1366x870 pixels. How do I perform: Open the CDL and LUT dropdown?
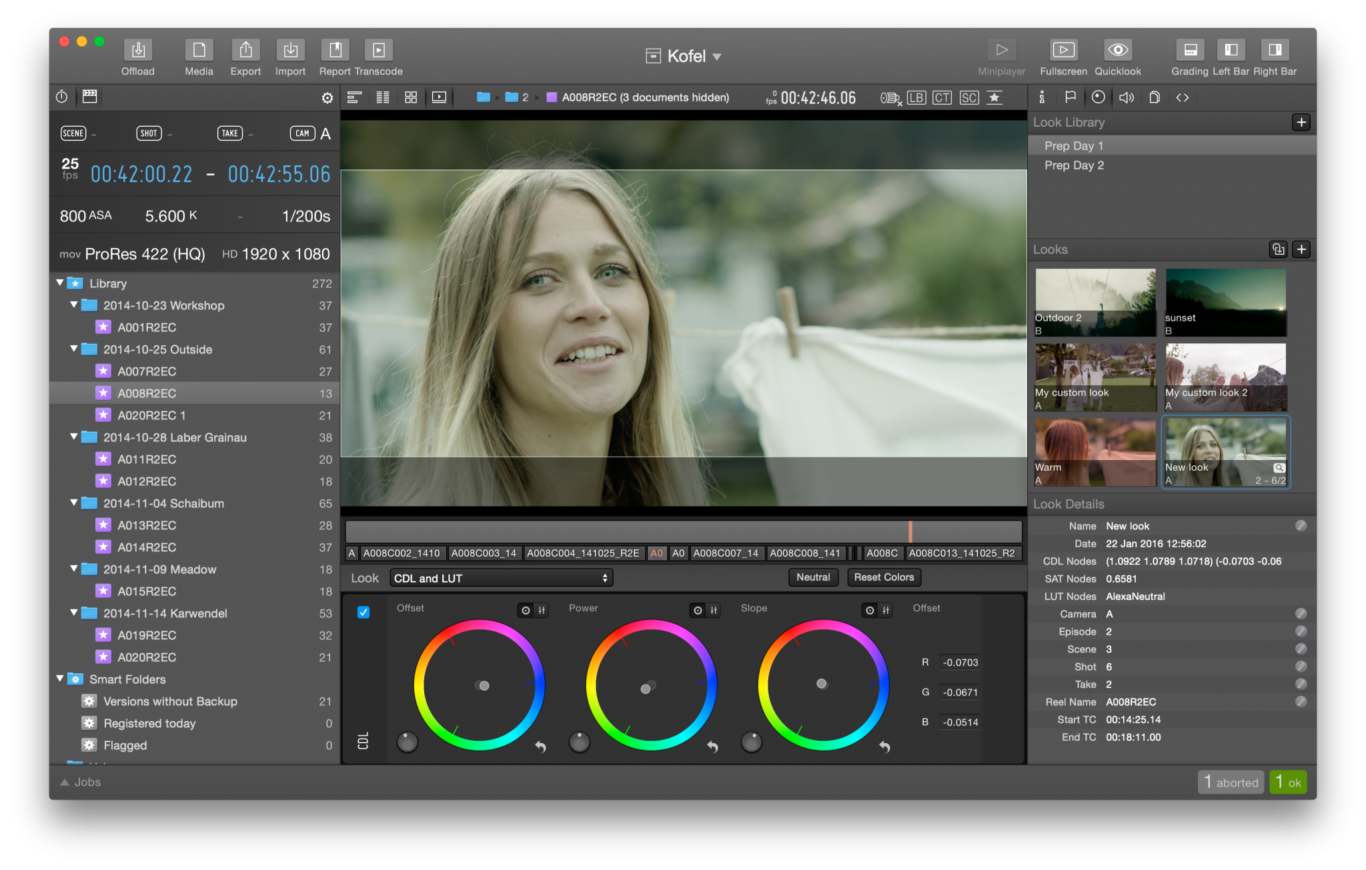(501, 578)
